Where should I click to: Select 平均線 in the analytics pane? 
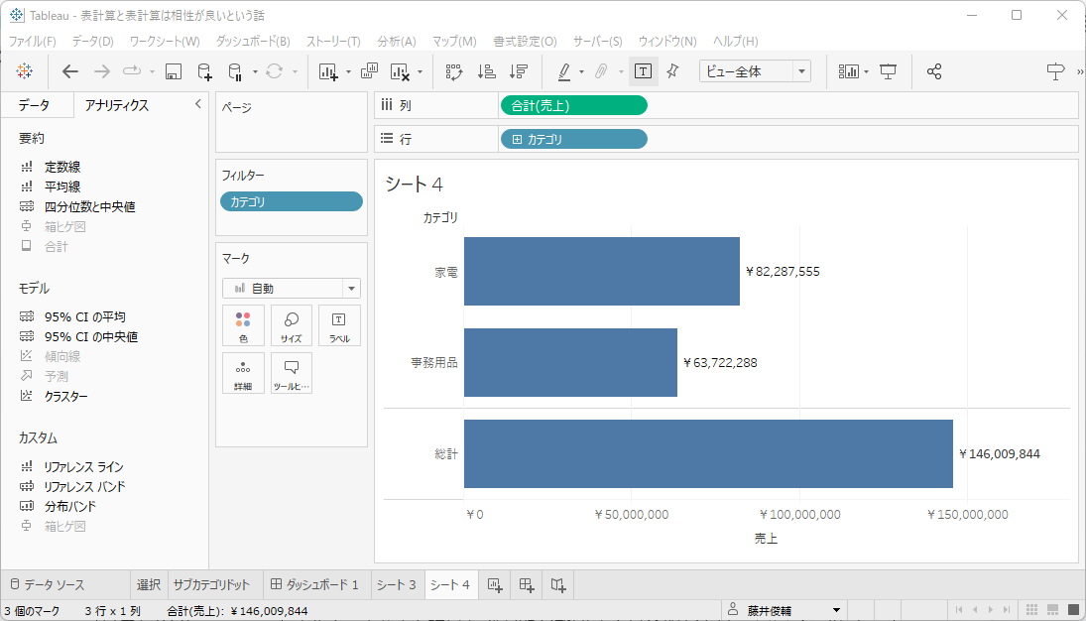pyautogui.click(x=62, y=186)
